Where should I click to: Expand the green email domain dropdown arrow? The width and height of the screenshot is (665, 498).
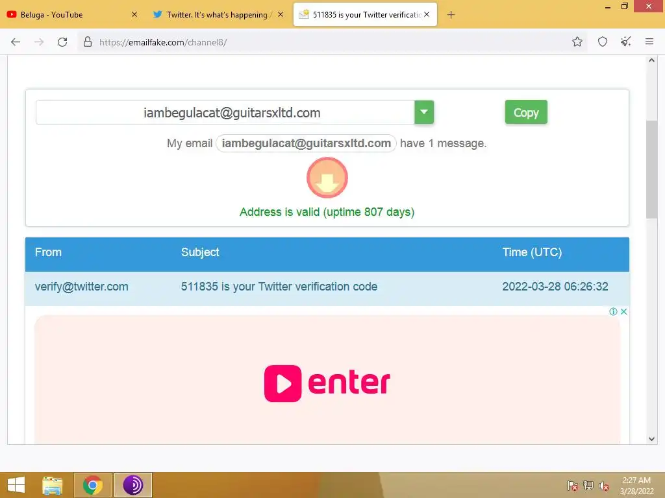click(x=424, y=112)
